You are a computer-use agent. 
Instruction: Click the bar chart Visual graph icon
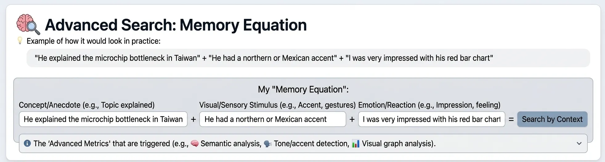click(356, 143)
